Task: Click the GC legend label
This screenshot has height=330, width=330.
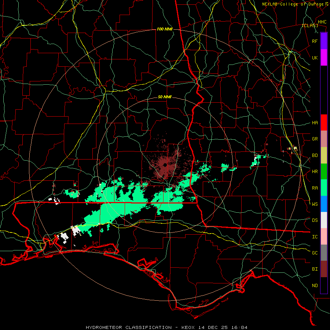Action: coord(315,253)
